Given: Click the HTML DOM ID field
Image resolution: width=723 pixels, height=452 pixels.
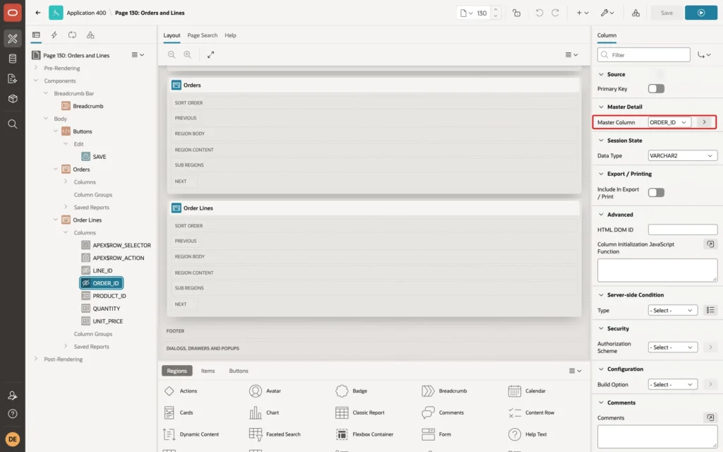Looking at the screenshot, I should 683,230.
